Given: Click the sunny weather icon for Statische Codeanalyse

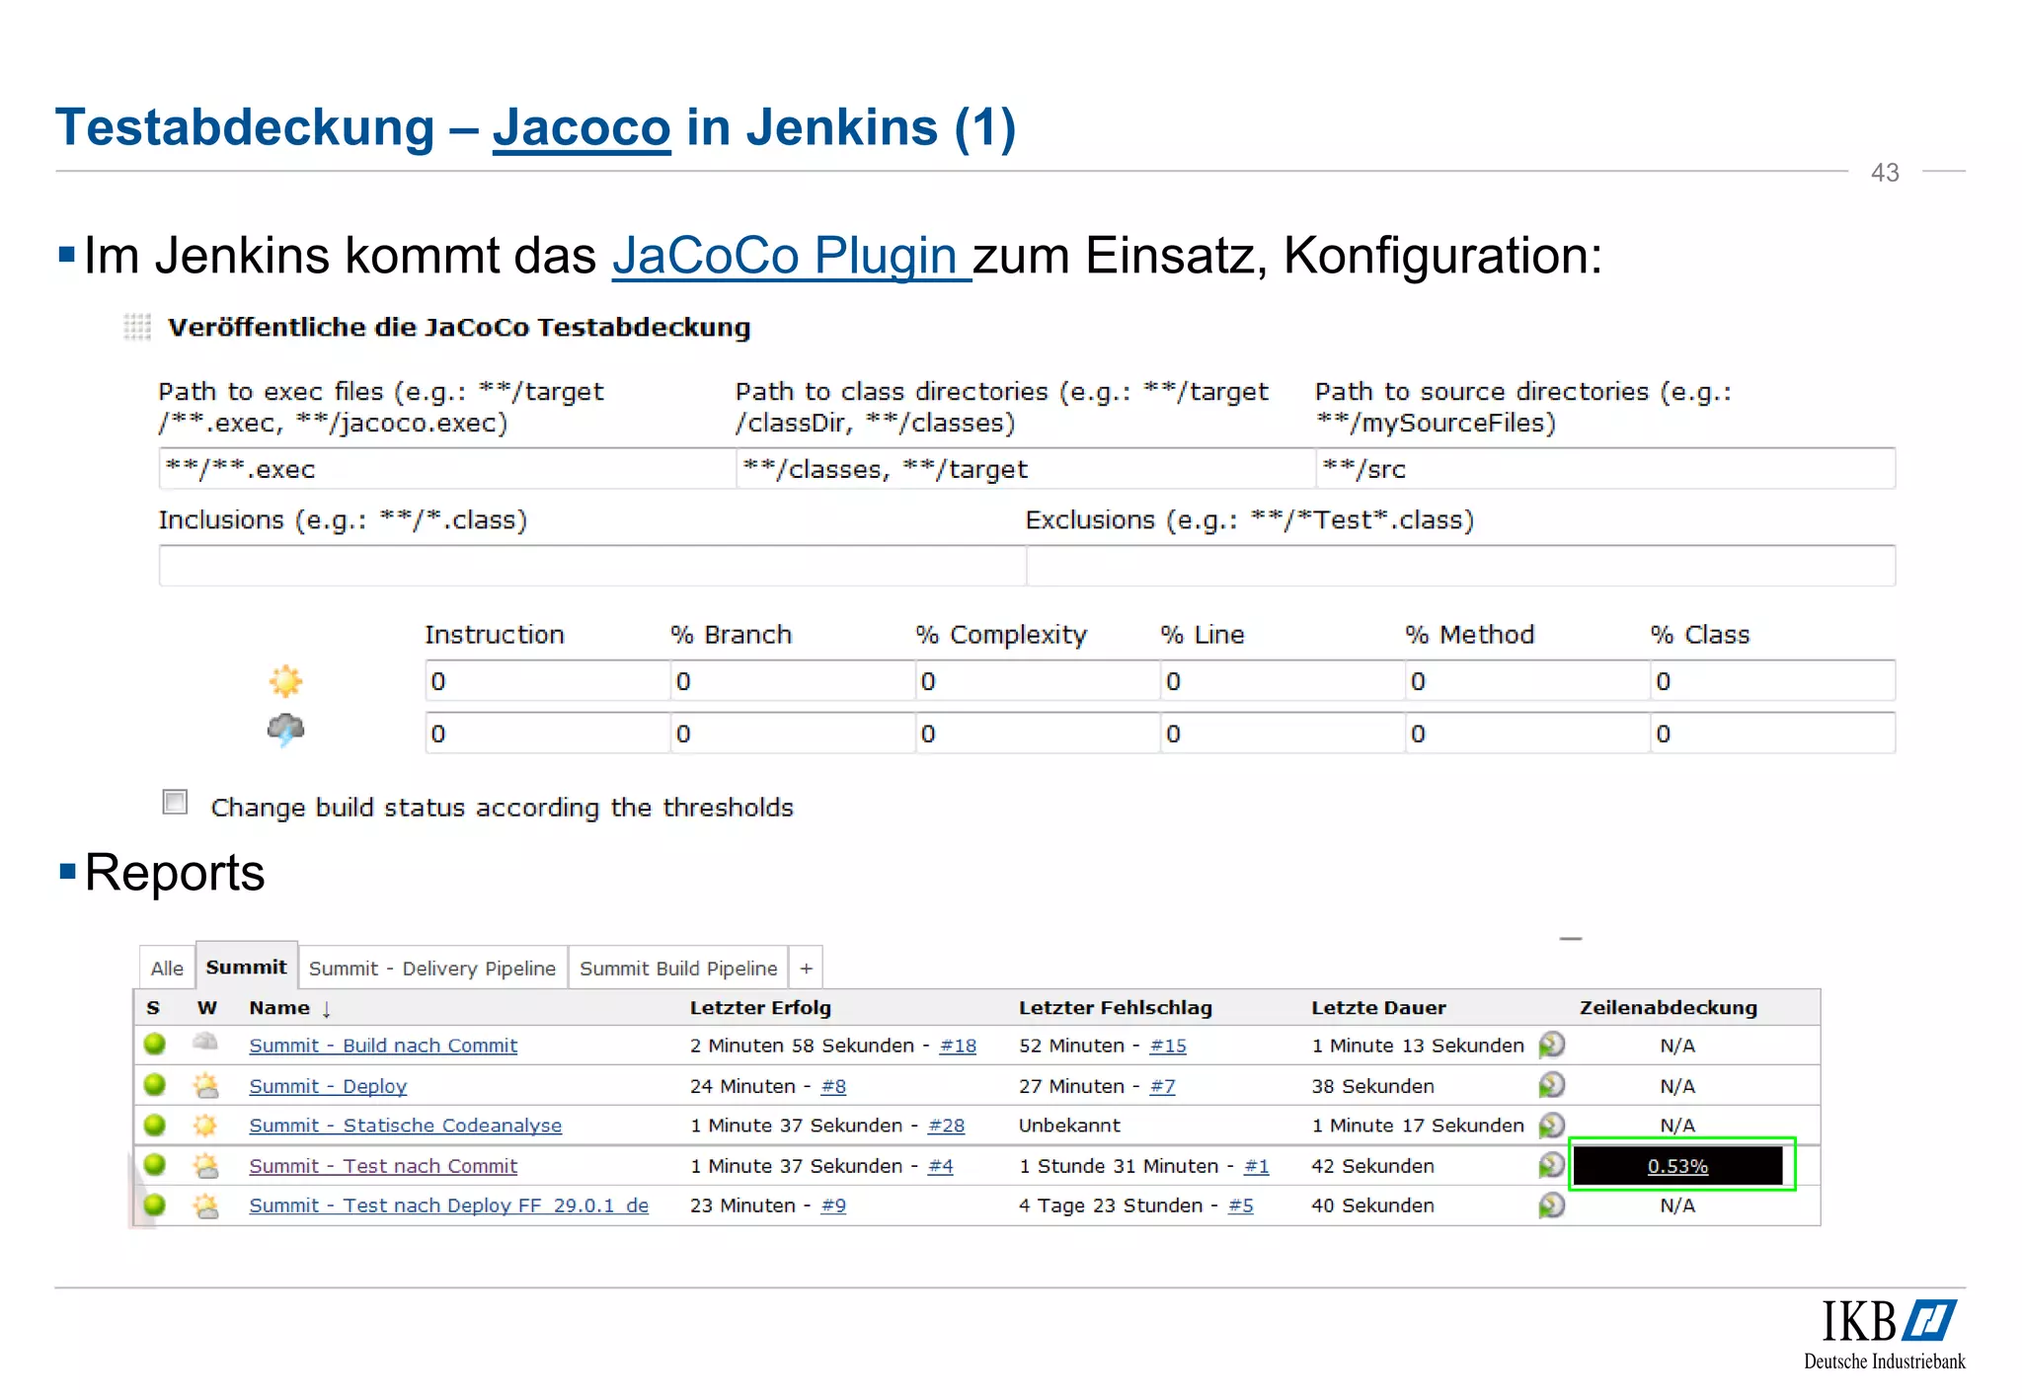Looking at the screenshot, I should click(x=205, y=1125).
